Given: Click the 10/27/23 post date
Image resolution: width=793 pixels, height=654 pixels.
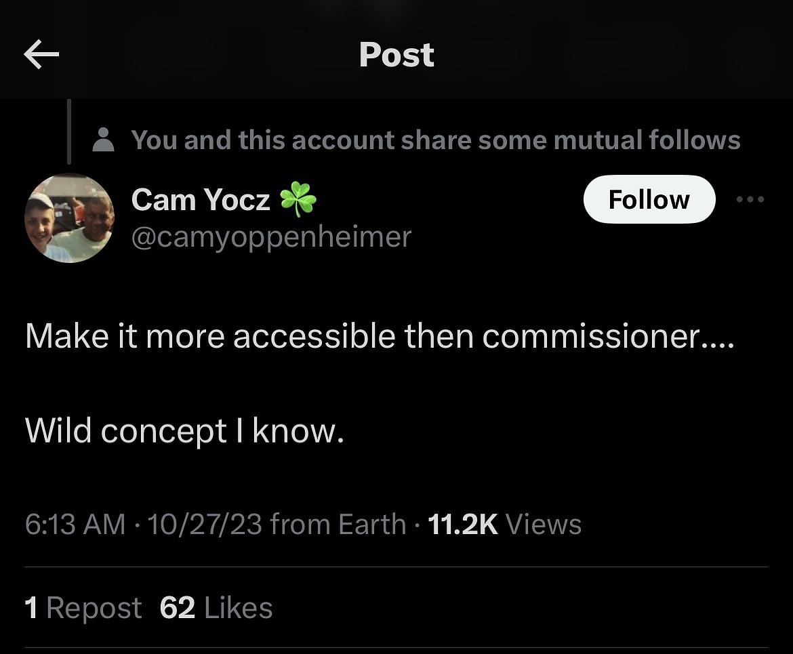Looking at the screenshot, I should point(204,524).
